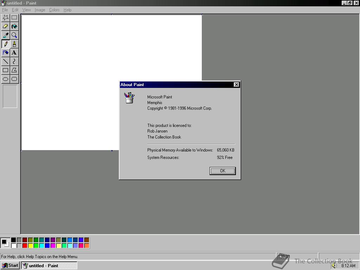Select the Text tool

click(14, 53)
